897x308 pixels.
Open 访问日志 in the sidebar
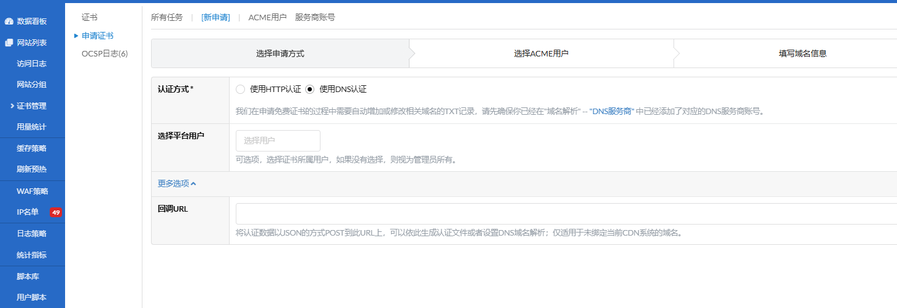pyautogui.click(x=31, y=64)
